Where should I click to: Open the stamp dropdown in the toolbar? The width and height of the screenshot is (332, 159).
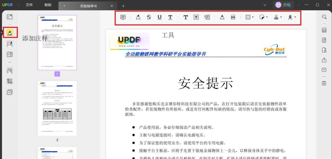tap(277, 17)
